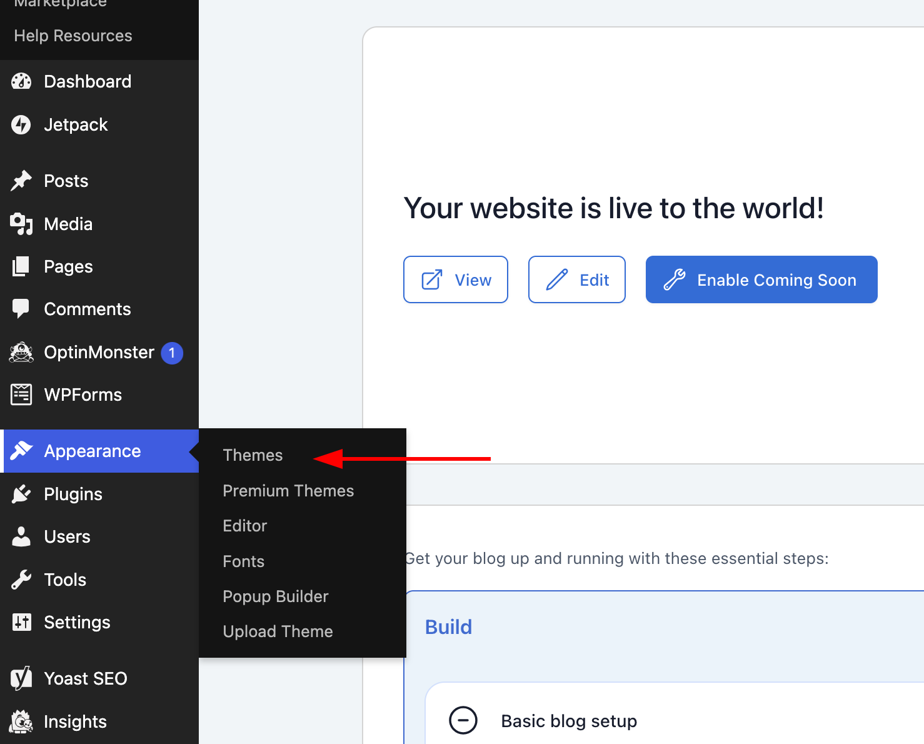Click the Plugins plug icon
Screen dimensions: 924x744
pos(21,494)
